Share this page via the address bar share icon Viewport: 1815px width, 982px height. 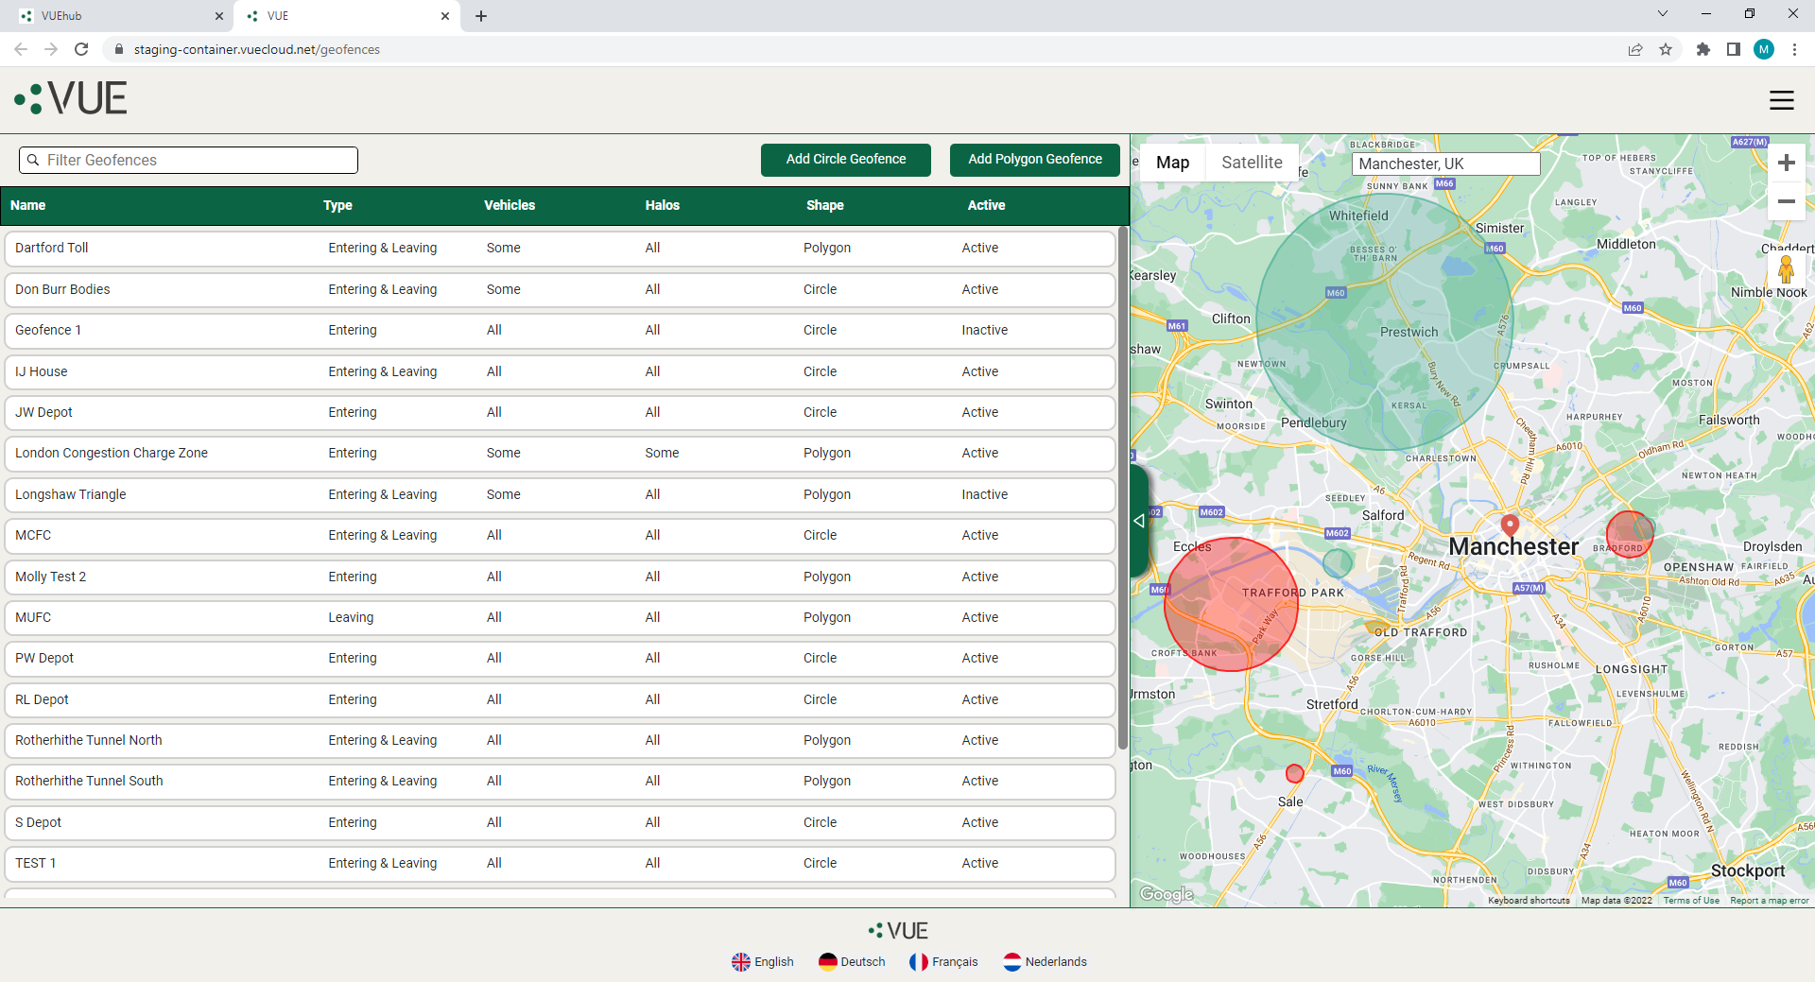point(1635,49)
